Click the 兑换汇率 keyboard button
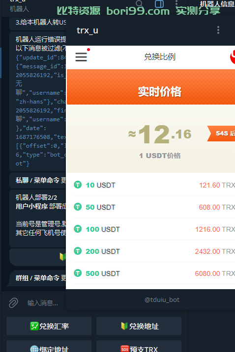 point(49,326)
